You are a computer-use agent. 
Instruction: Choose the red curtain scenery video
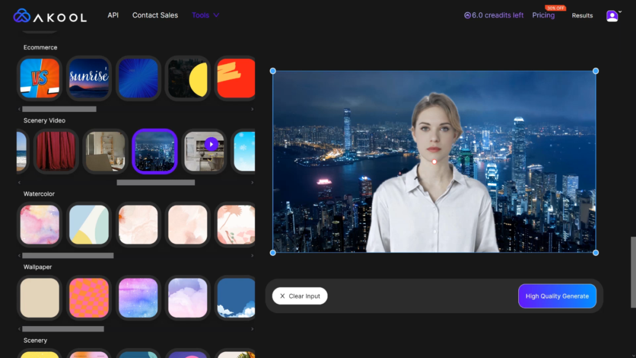coord(56,151)
